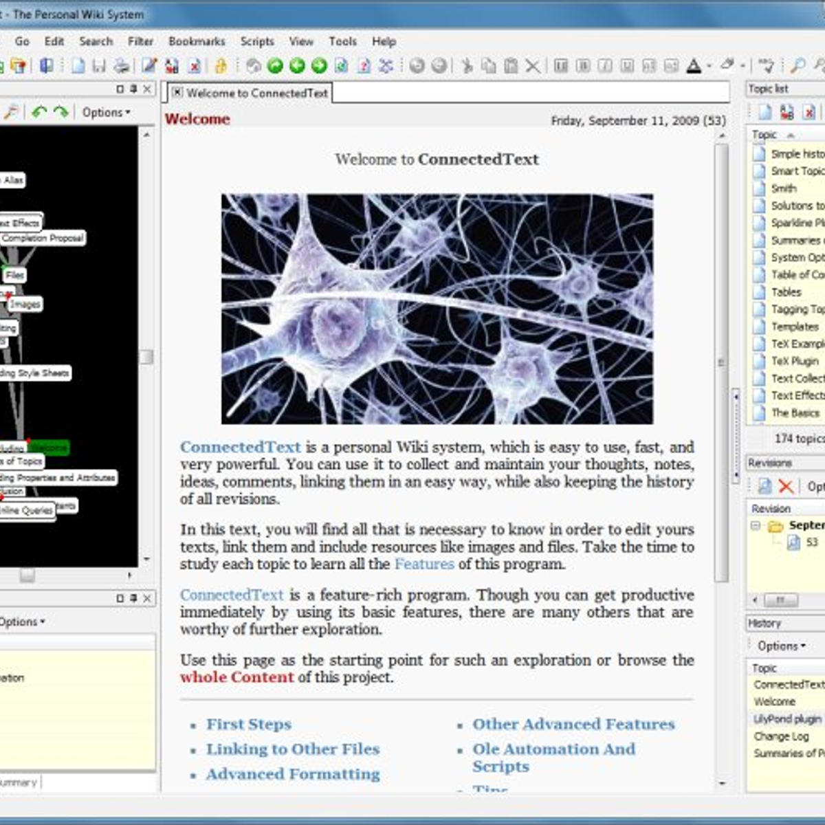The image size is (825, 825).
Task: Click the delete topic icon in the main toolbar
Action: coord(195,65)
